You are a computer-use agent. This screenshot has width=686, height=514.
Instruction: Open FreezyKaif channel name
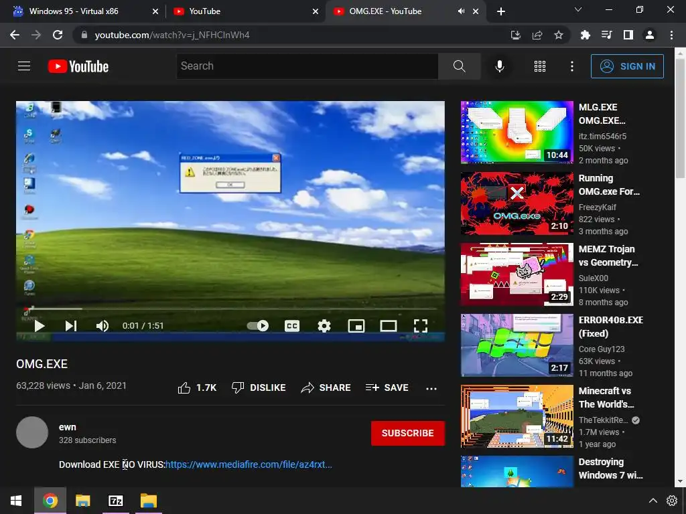click(x=597, y=207)
